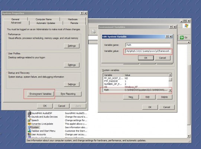
Task: Click the help question mark in Edit System Variable
Action: point(167,37)
